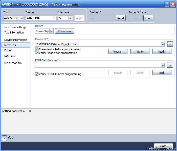This screenshot has width=177, height=151.
Task: Browse for EEPROM file with ellipsis button
Action: coord(170,65)
